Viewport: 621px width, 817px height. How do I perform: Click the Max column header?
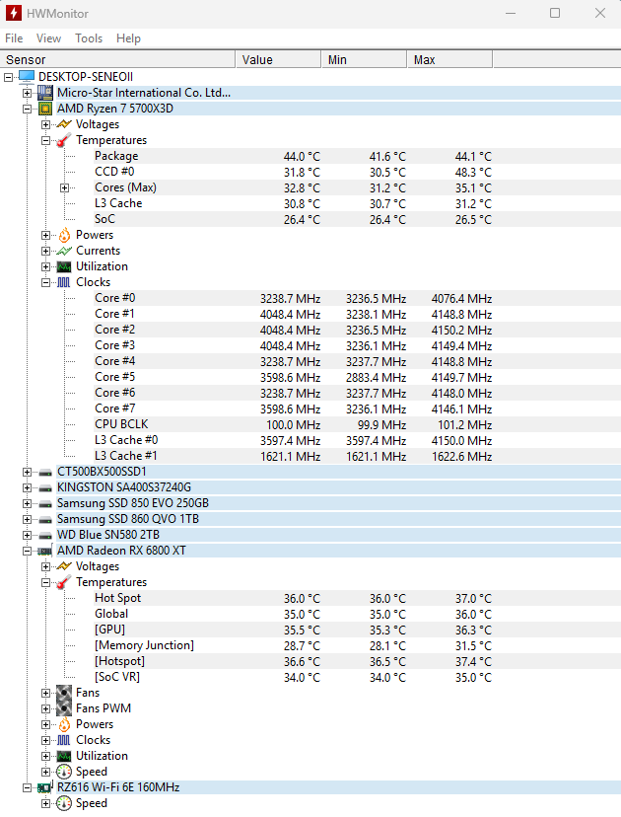(449, 60)
